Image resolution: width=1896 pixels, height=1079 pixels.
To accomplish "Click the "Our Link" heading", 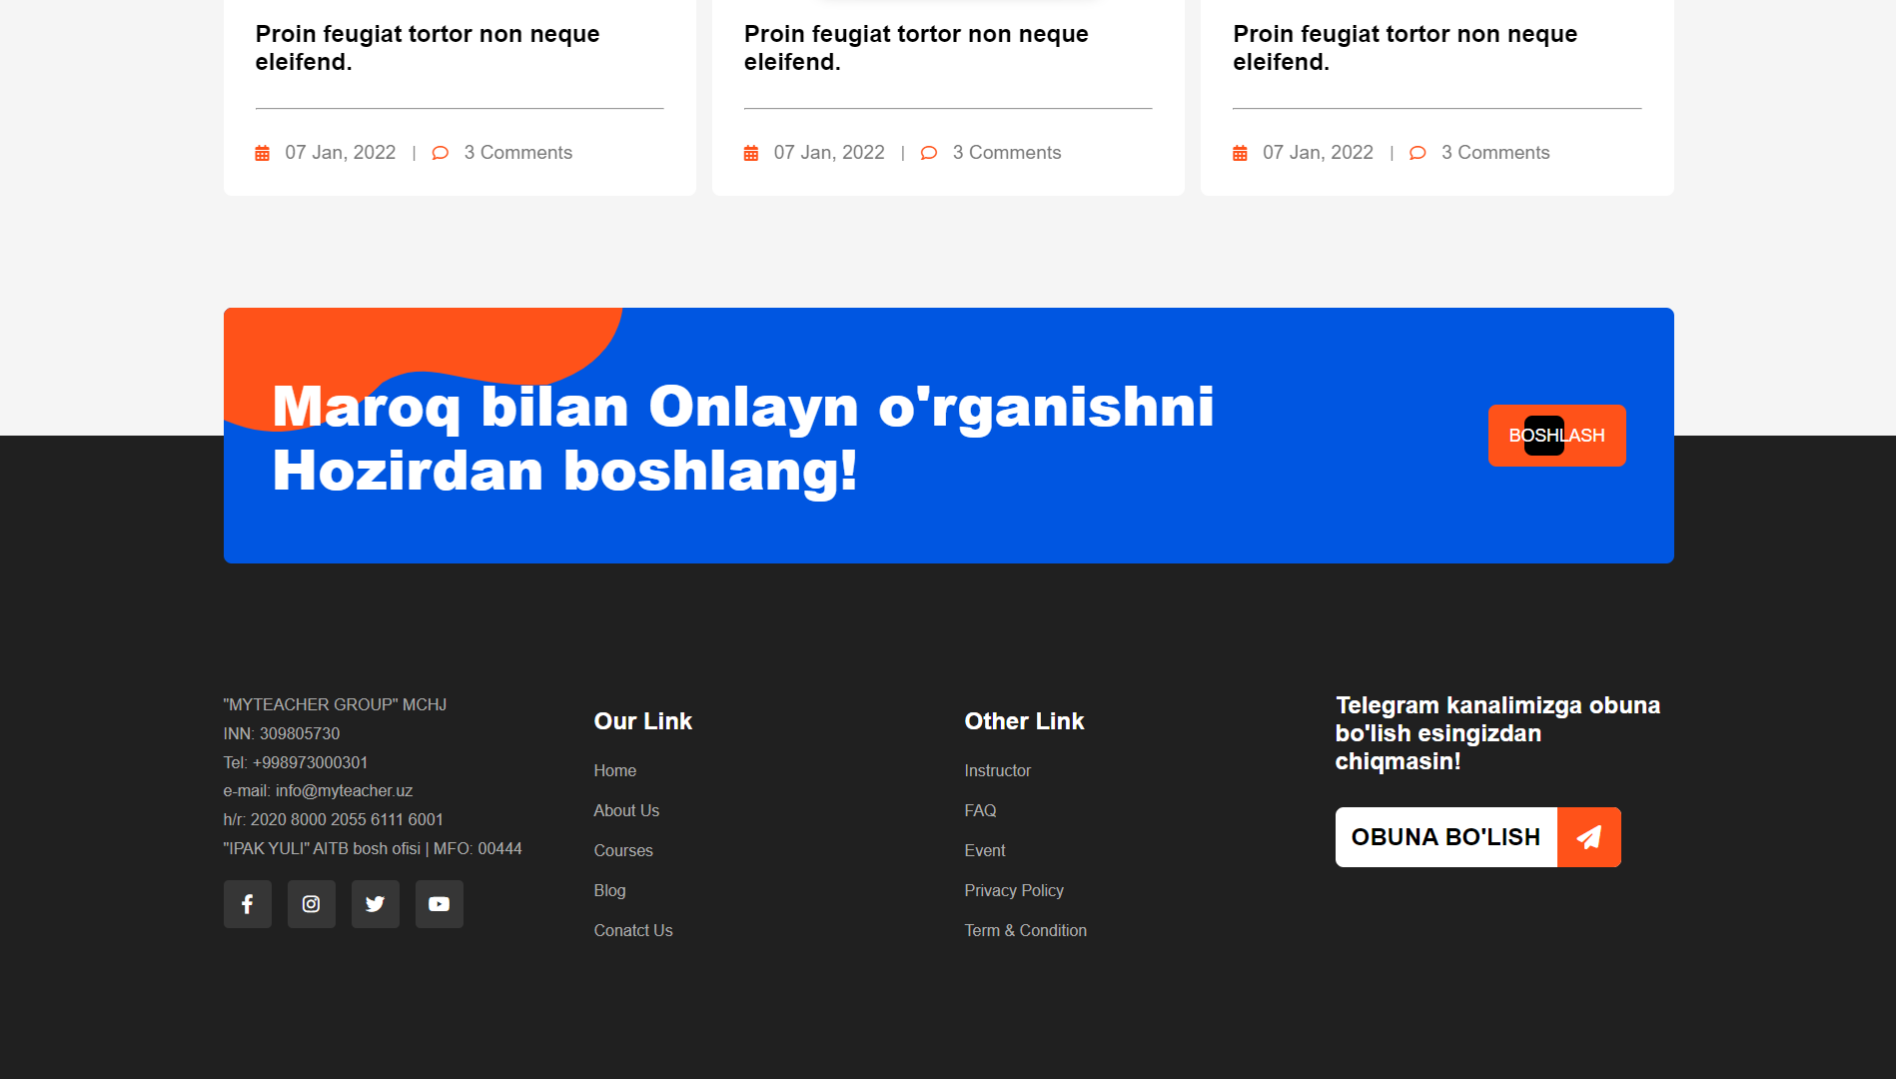I will click(643, 721).
